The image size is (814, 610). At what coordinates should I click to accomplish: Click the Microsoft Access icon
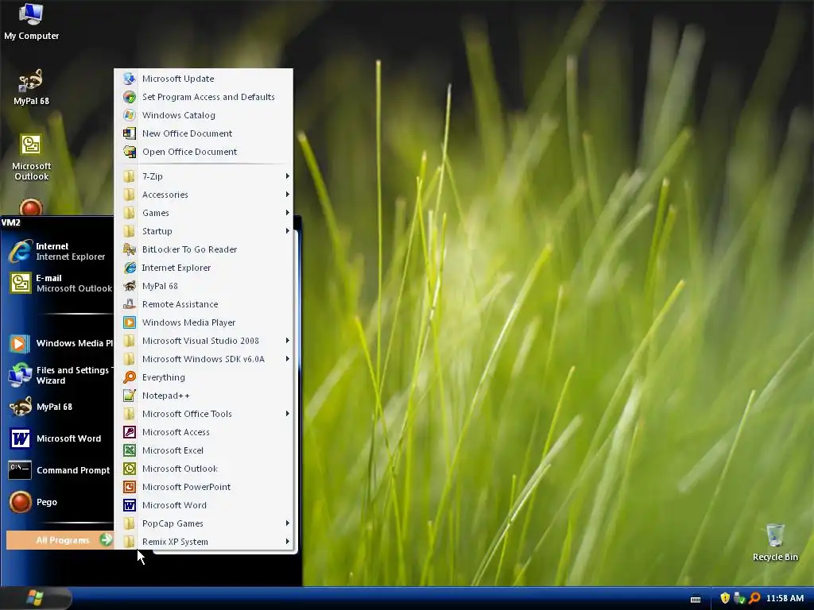click(x=130, y=432)
